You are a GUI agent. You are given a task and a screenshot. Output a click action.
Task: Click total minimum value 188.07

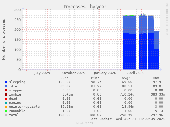(95, 115)
